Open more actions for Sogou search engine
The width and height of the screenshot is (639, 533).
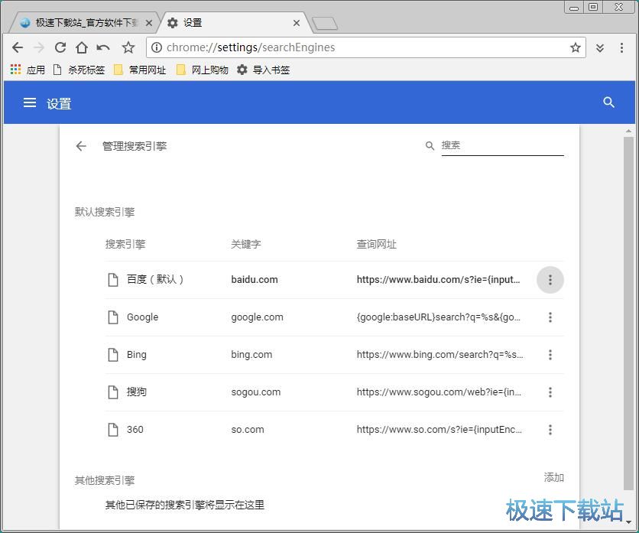pyautogui.click(x=550, y=392)
